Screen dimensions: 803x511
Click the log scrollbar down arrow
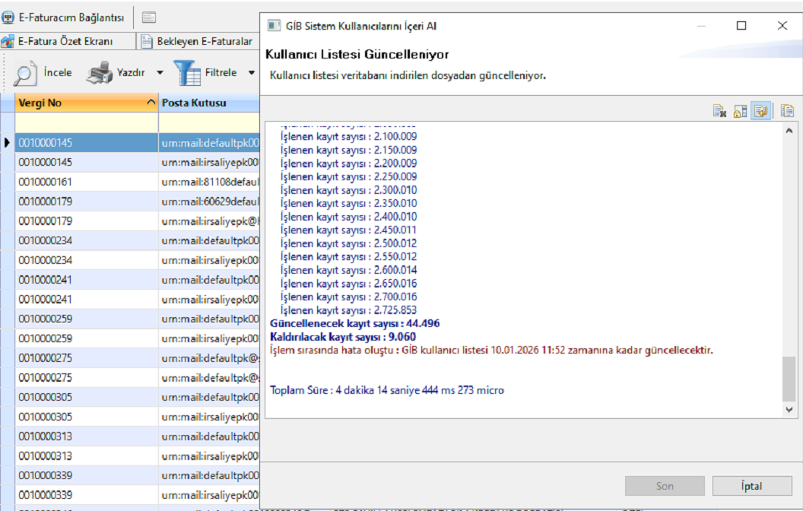[x=789, y=409]
